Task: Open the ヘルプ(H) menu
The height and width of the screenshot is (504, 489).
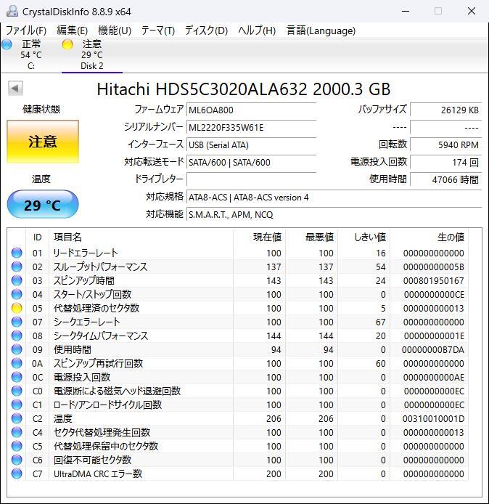Action: tap(257, 31)
